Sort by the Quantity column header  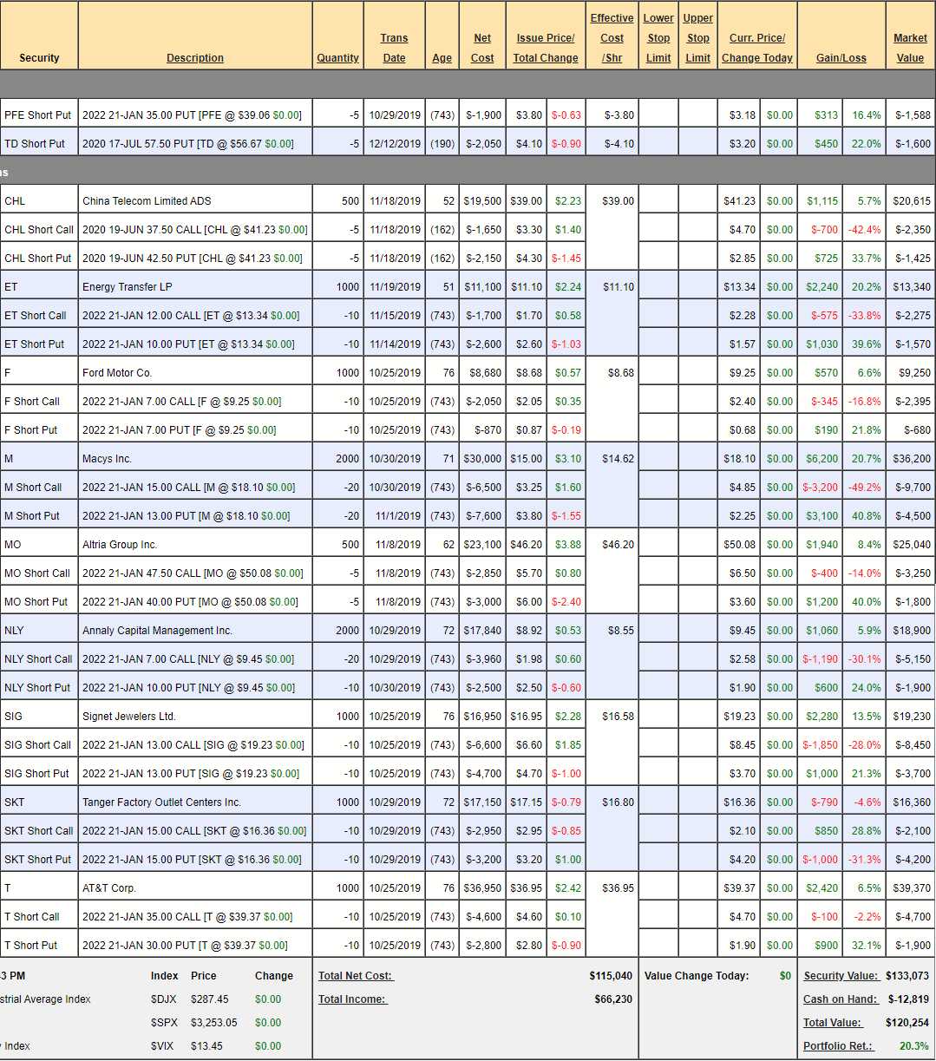(337, 58)
